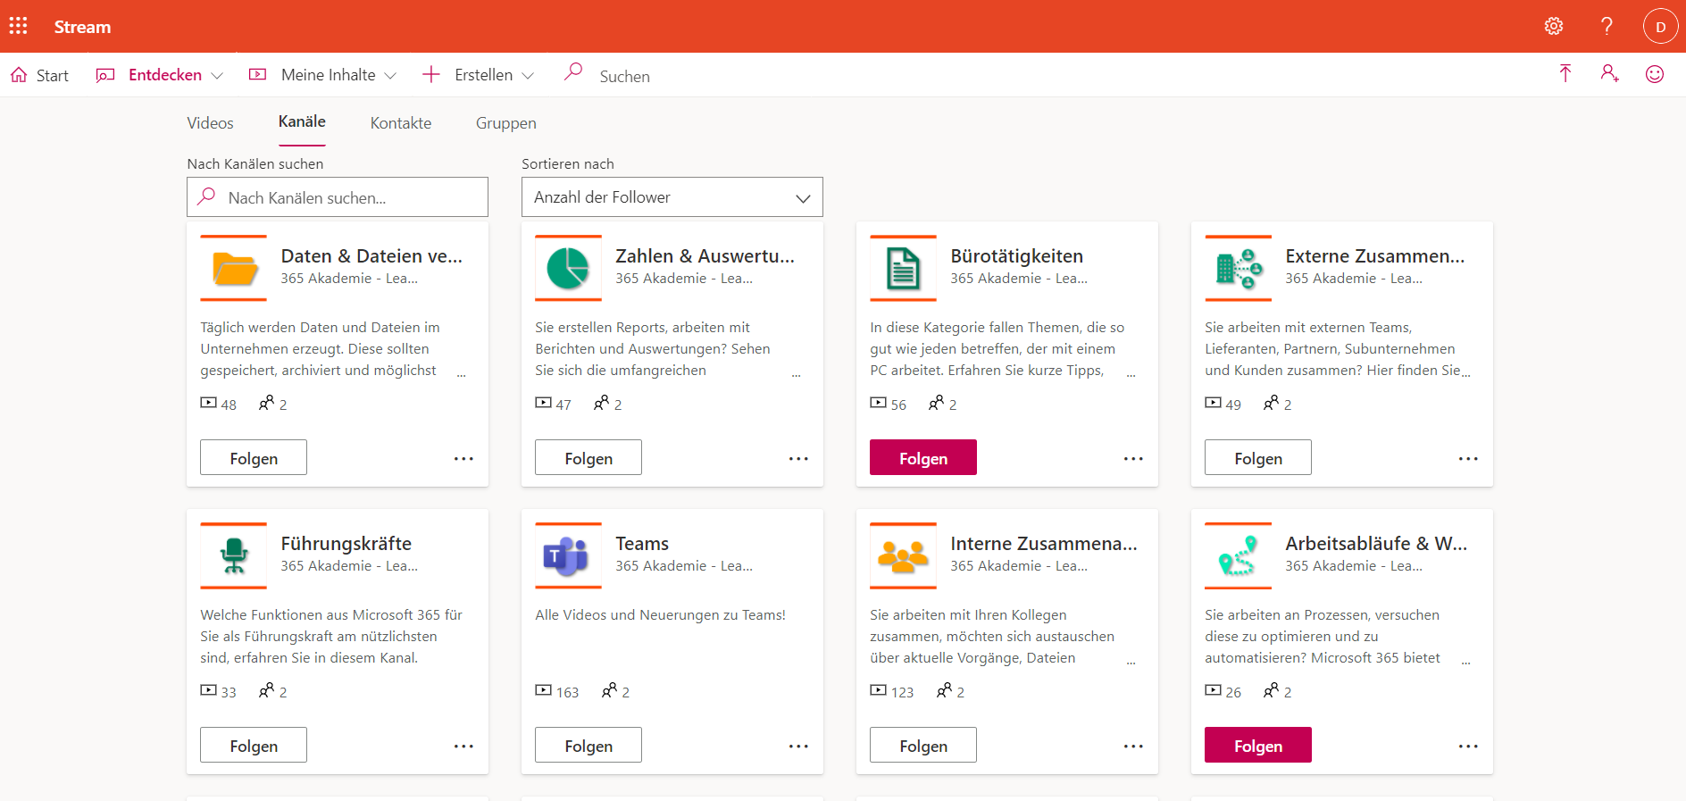The height and width of the screenshot is (801, 1686).
Task: Switch to the Gruppen tab
Action: pos(506,123)
